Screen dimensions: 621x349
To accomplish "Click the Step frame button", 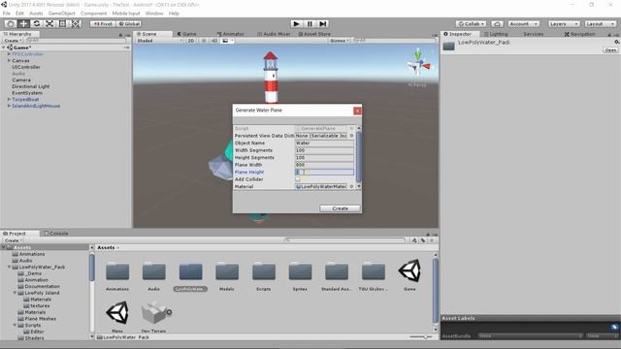I will (x=323, y=23).
